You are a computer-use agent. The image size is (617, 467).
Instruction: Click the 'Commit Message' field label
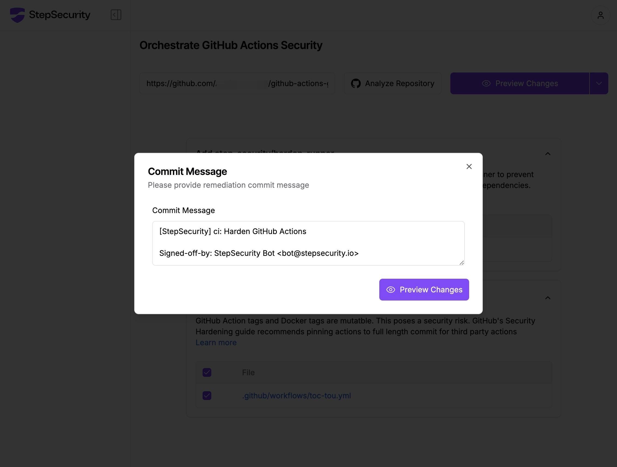[184, 210]
